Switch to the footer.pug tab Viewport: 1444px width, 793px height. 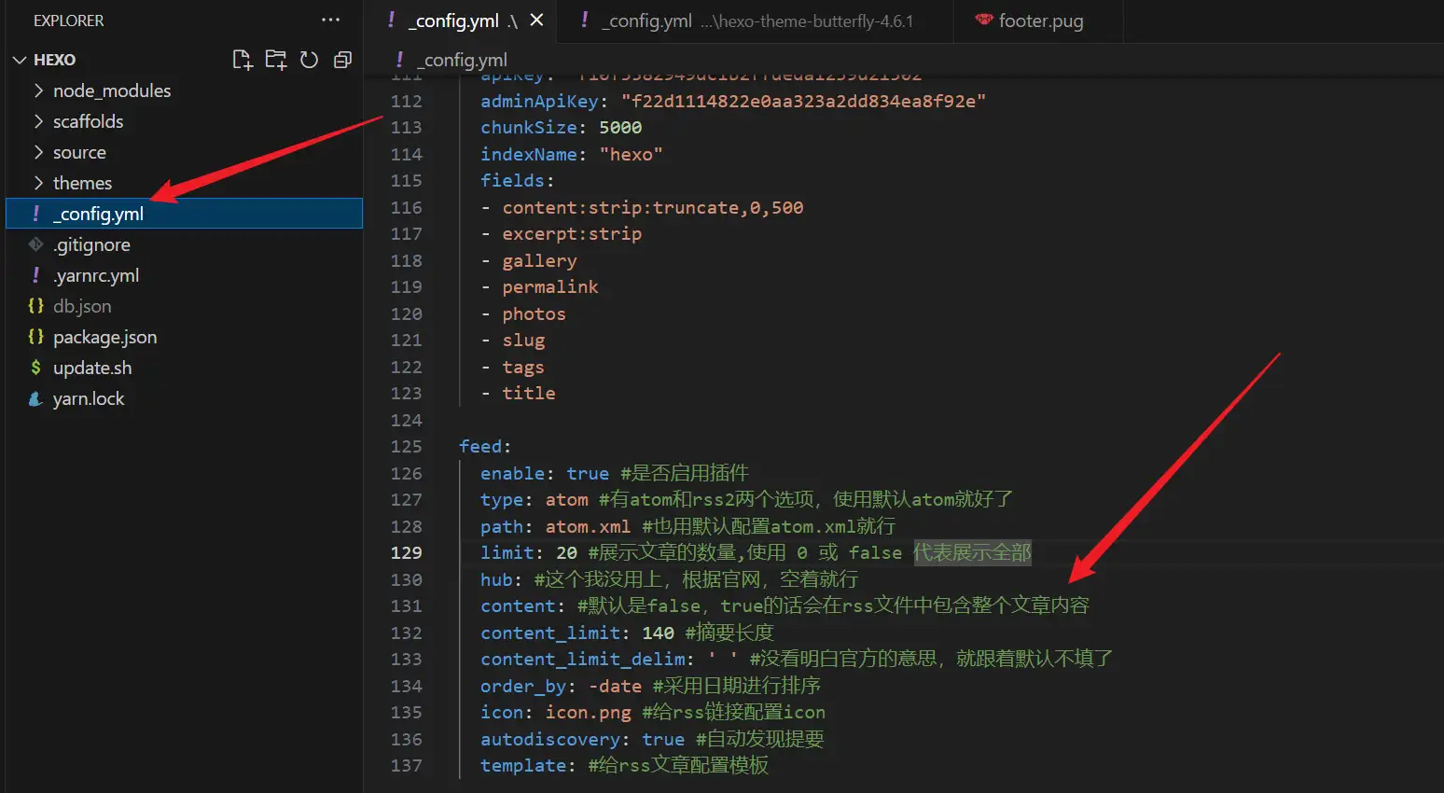point(1039,21)
